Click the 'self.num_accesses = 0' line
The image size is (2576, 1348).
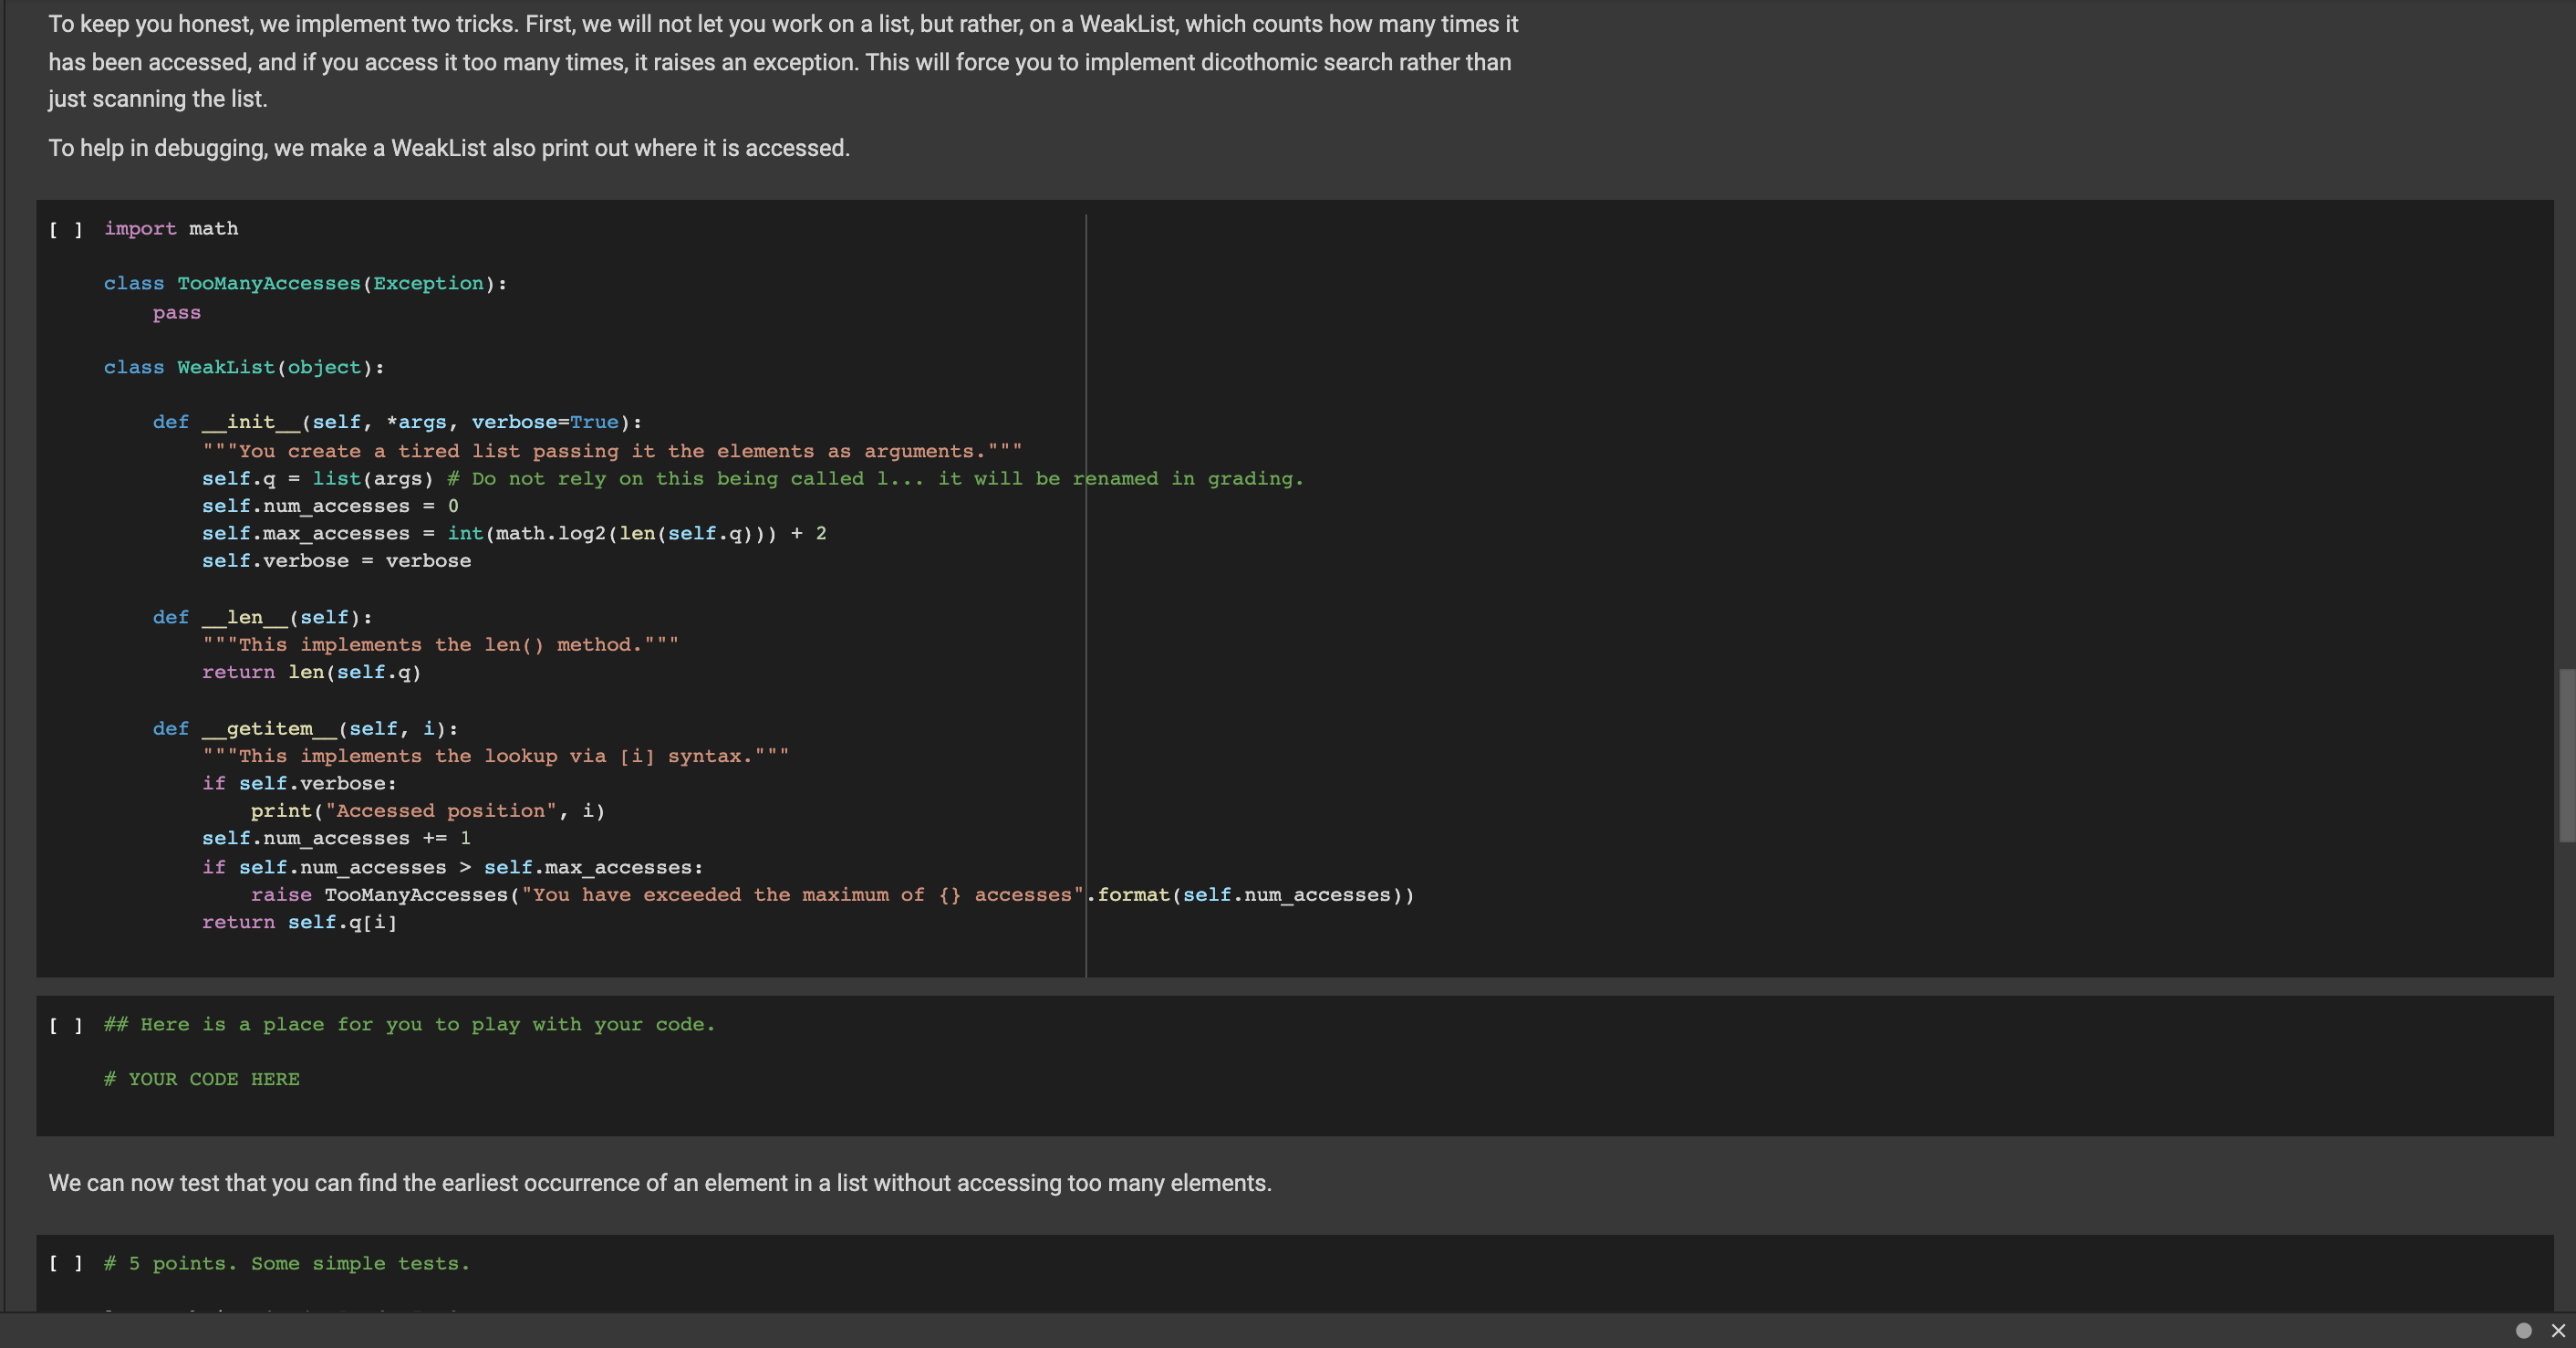pos(330,506)
